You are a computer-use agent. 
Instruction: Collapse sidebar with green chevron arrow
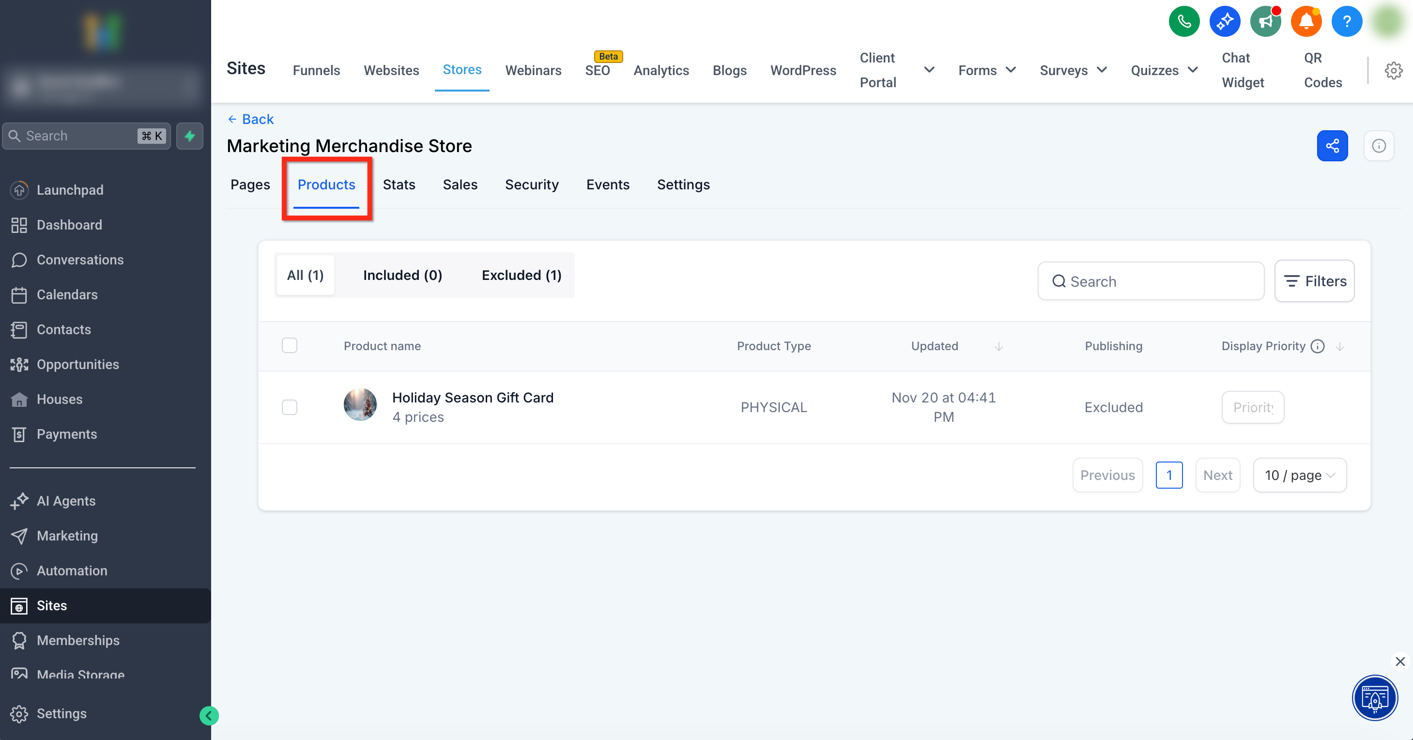tap(208, 715)
